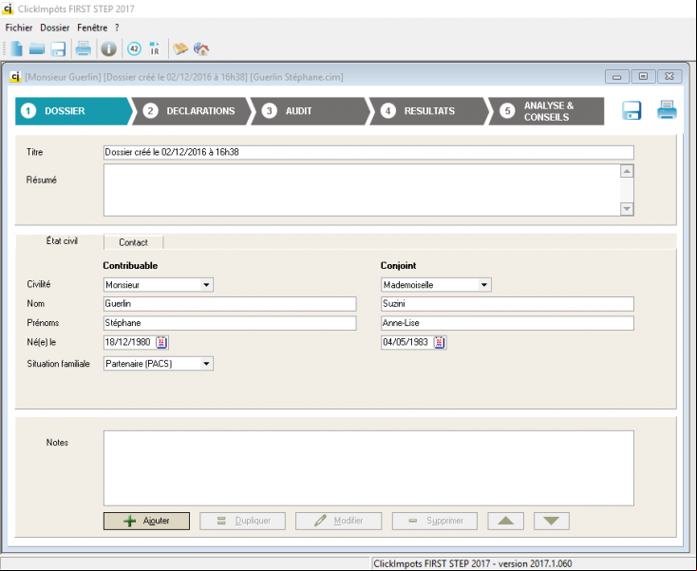Open the Fenêtre menu

92,28
